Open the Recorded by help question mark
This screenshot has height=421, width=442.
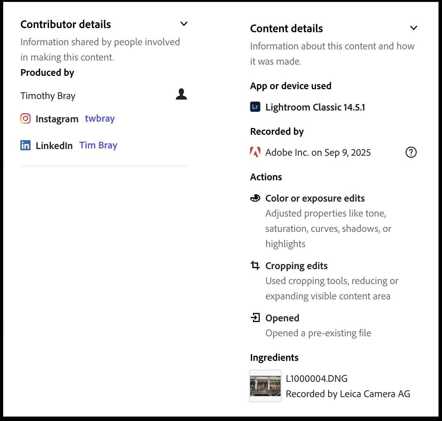411,153
